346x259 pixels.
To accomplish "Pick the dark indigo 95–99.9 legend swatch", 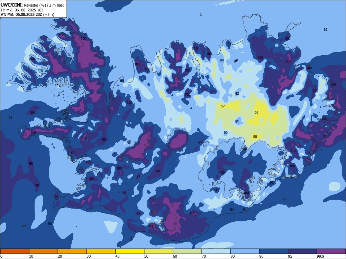I will click(302, 251).
